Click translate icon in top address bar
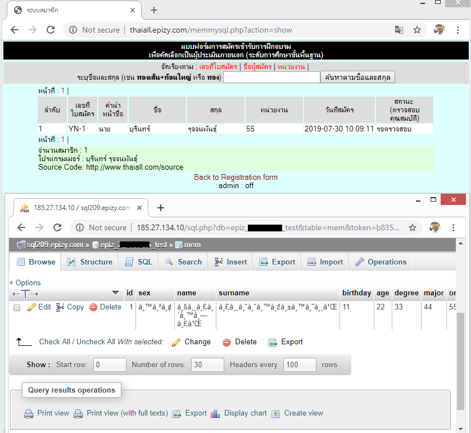471x433 pixels. point(398,30)
